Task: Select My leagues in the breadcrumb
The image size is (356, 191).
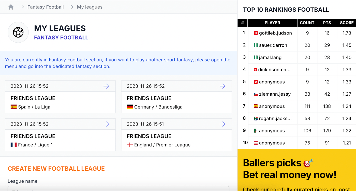Action: [x=90, y=7]
